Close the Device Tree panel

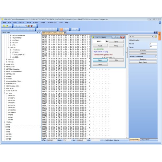tap(40, 32)
